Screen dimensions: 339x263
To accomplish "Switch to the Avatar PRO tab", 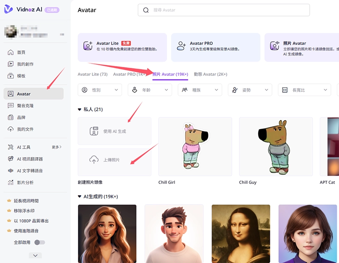I will 130,74.
